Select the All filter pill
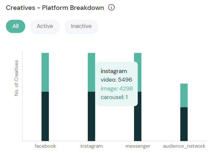Viewport: 211px width, 153px height. point(15,26)
